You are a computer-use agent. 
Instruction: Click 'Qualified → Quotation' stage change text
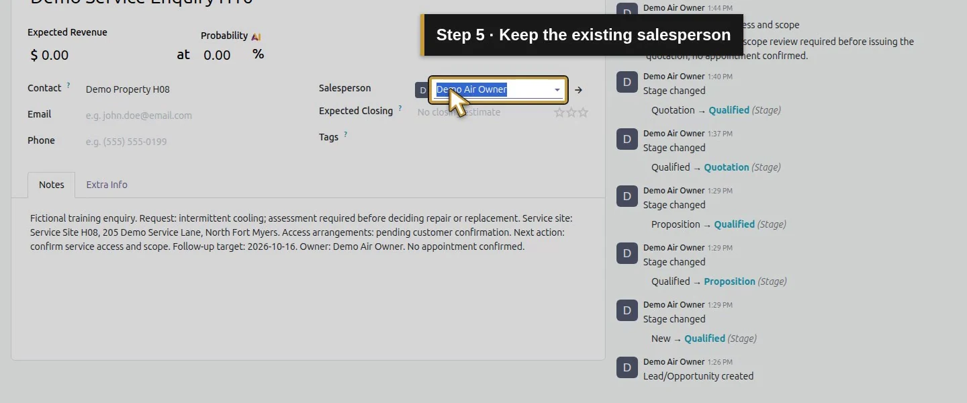716,167
